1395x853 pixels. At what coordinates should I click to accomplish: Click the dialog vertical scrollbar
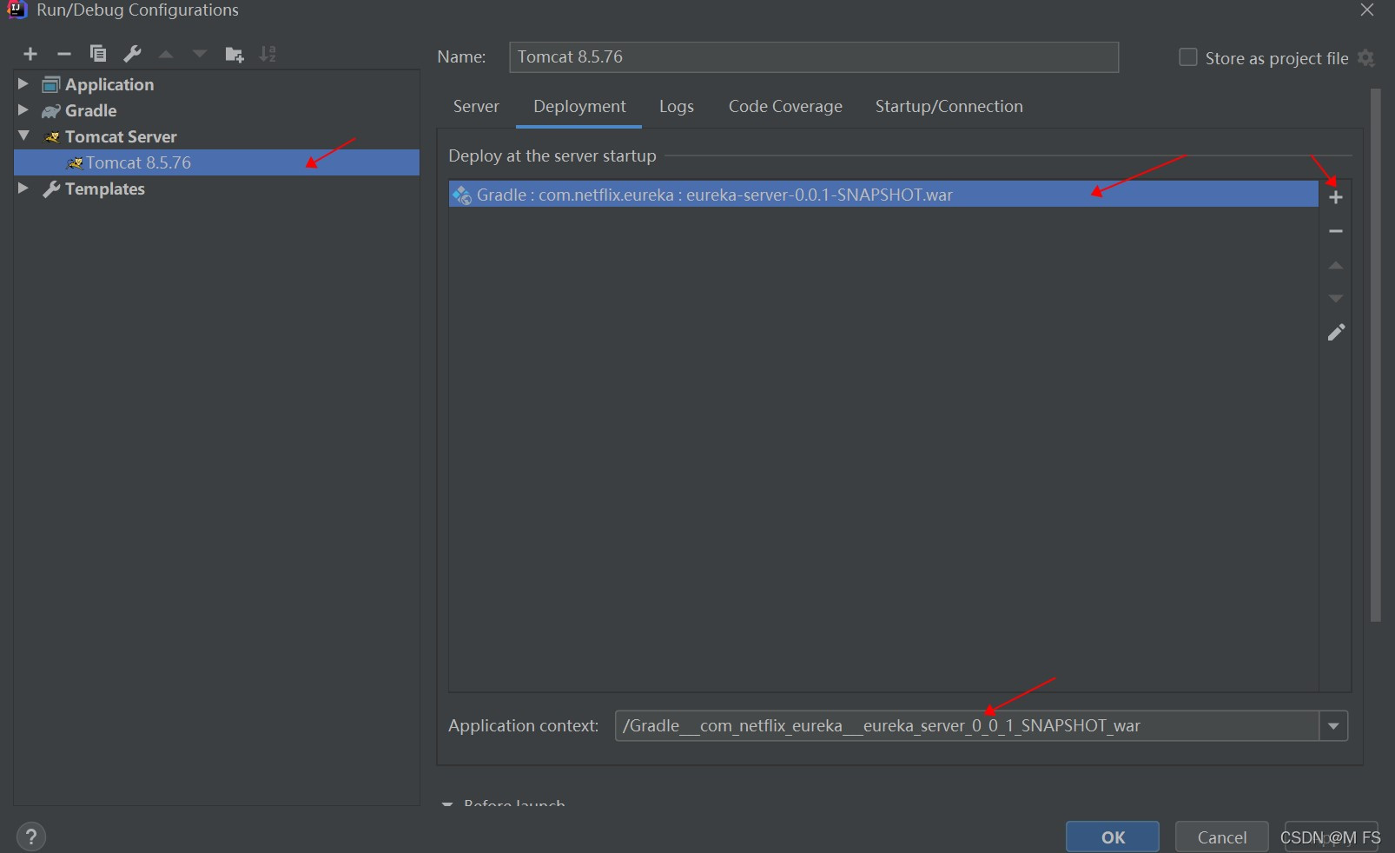tap(1376, 354)
